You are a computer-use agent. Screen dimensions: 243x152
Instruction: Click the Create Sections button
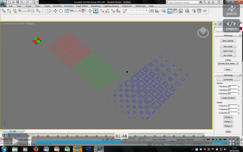click(x=228, y=98)
